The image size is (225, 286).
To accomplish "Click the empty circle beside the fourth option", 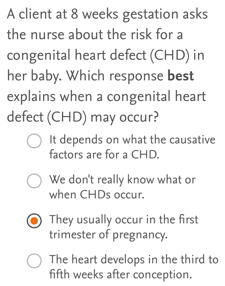I will 34,261.
